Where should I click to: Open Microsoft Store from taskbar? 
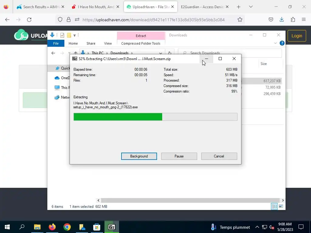coord(97,227)
